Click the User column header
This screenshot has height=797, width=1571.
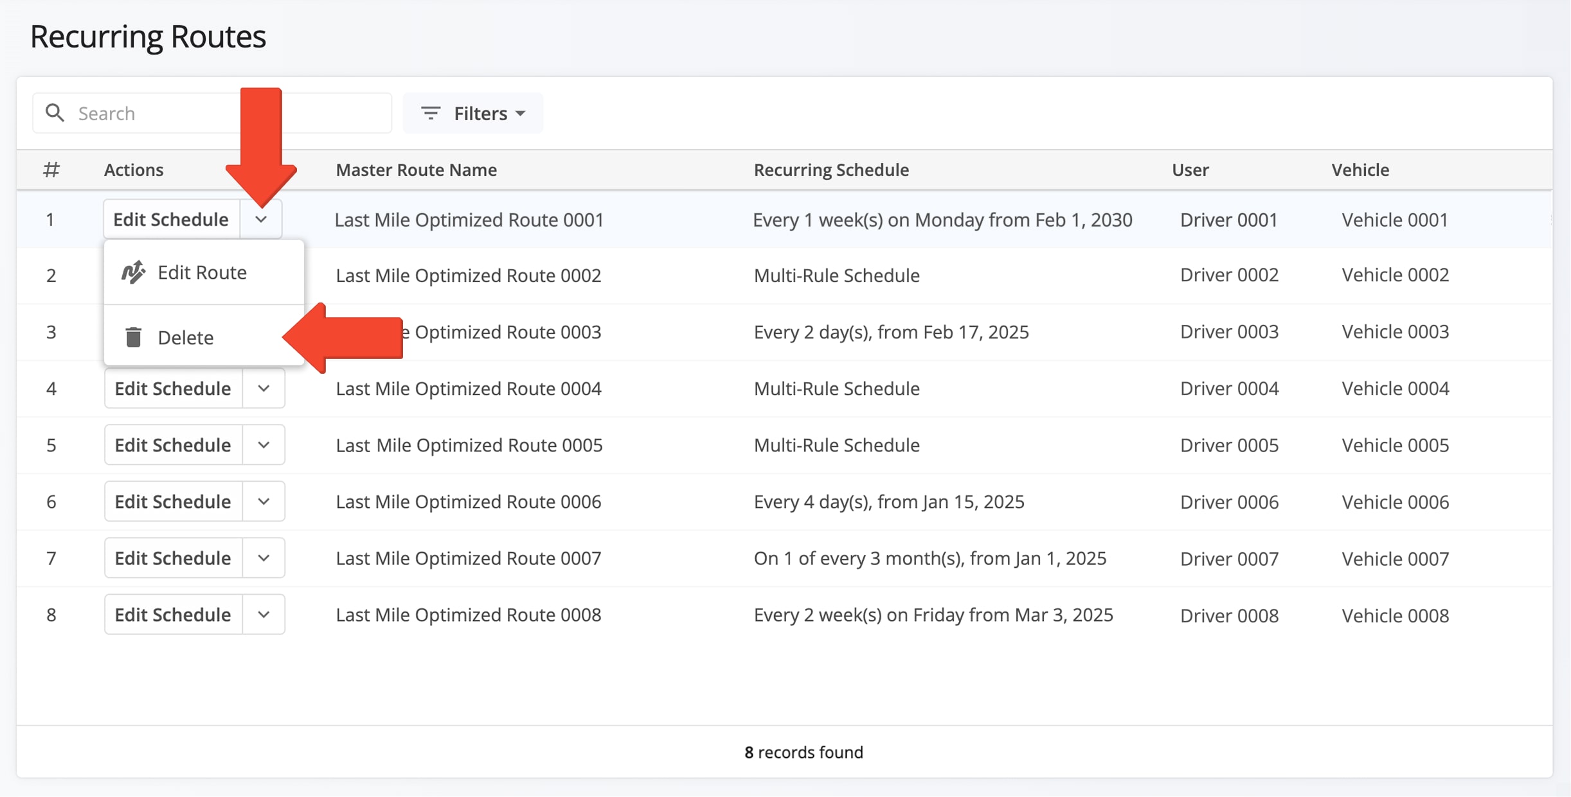[x=1190, y=170]
